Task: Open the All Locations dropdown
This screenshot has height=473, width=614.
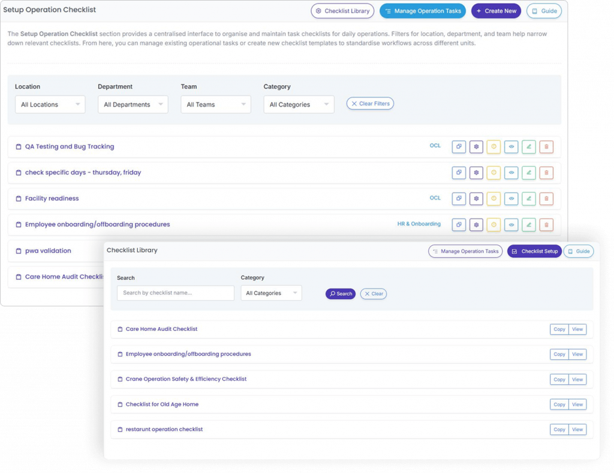Action: point(50,104)
